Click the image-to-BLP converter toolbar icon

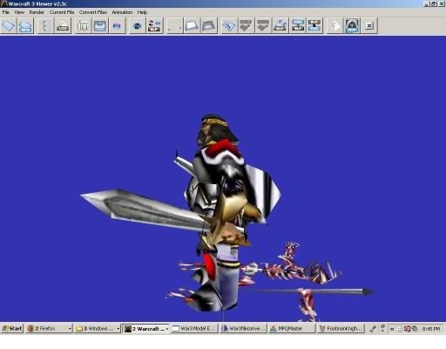[x=280, y=25]
